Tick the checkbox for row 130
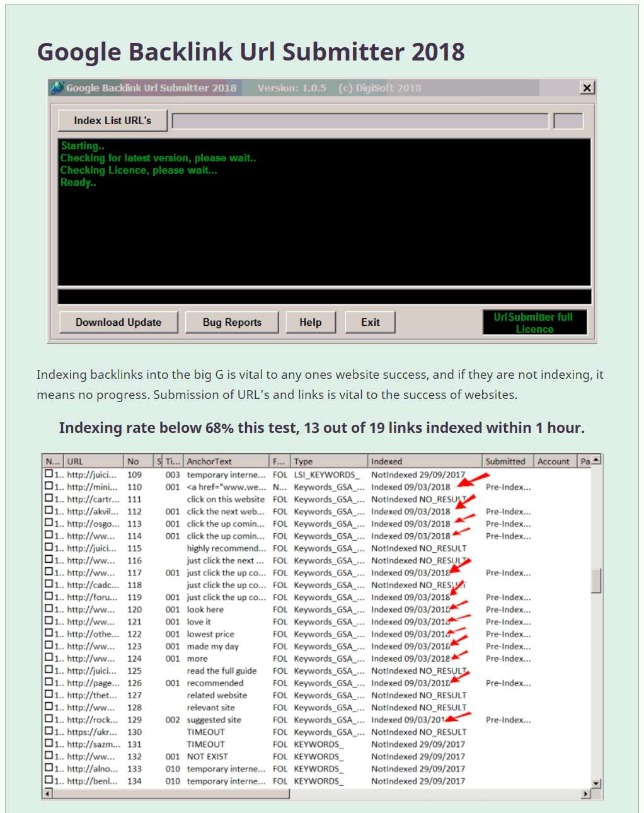The width and height of the screenshot is (644, 813). pos(49,731)
